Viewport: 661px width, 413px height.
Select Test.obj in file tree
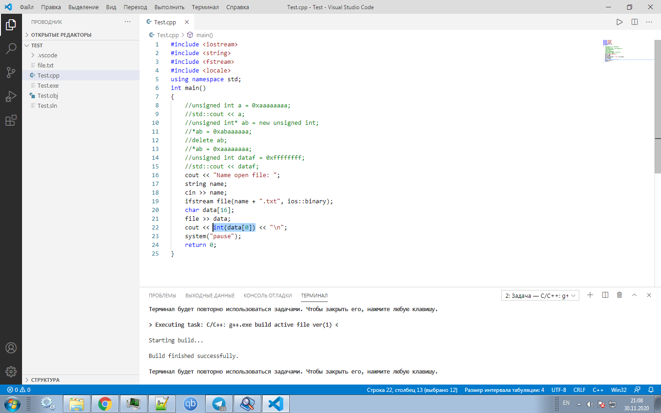pos(81,95)
